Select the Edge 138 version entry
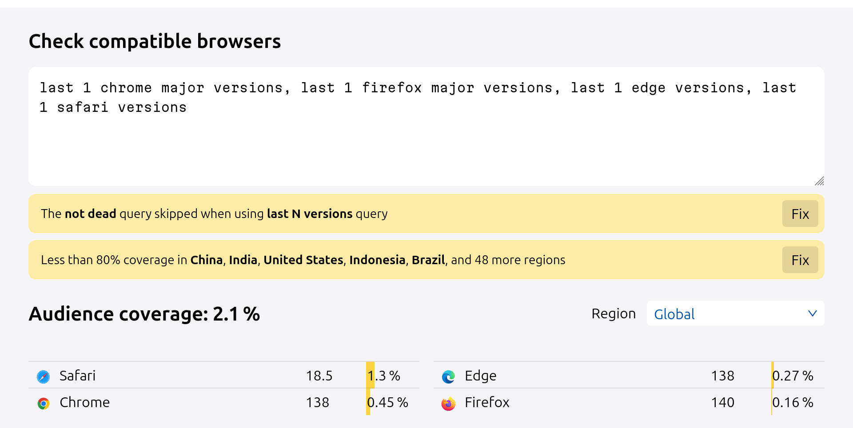Image resolution: width=853 pixels, height=428 pixels. pyautogui.click(x=722, y=376)
